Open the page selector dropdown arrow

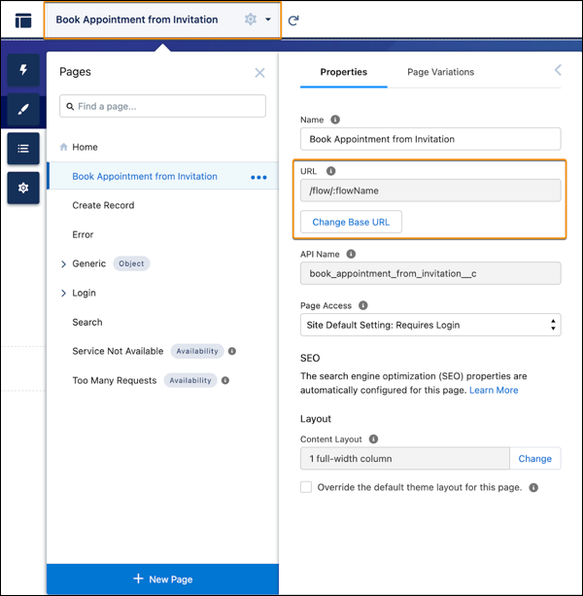[x=268, y=19]
